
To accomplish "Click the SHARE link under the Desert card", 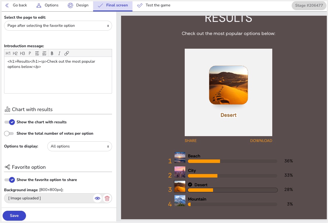I will 191,141.
